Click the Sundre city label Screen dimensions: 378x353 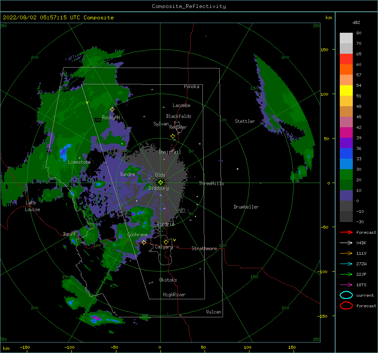(x=127, y=174)
